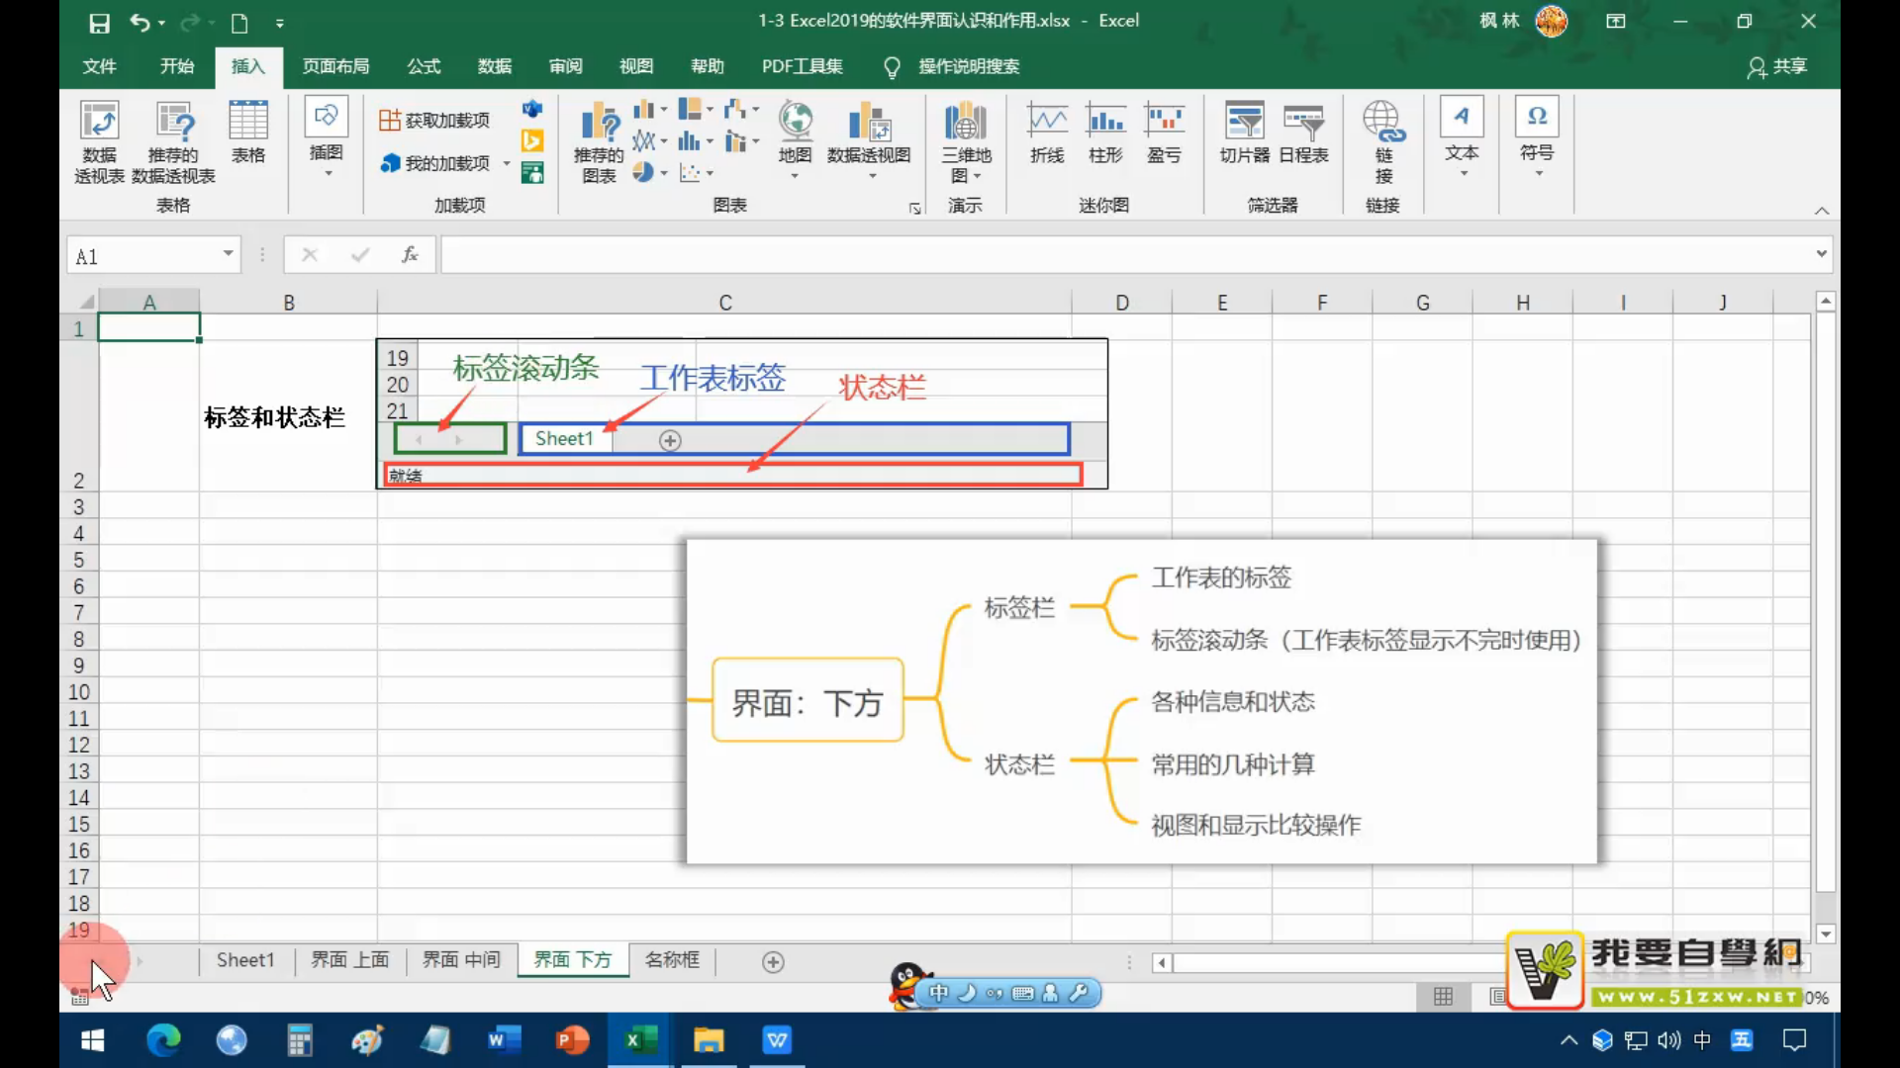Save the workbook with save icon

[x=99, y=22]
